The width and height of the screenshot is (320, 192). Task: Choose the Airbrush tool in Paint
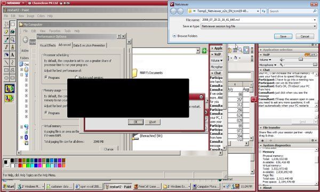[x=6, y=55]
